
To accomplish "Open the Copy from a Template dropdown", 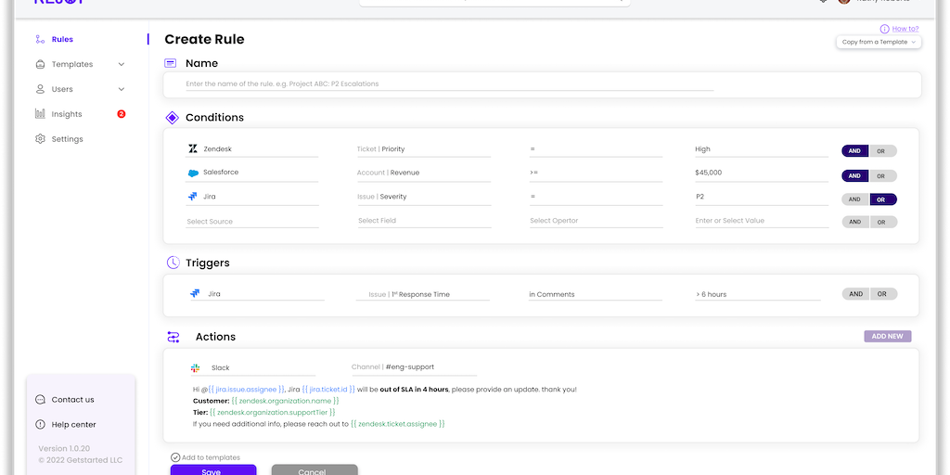I will 879,42.
